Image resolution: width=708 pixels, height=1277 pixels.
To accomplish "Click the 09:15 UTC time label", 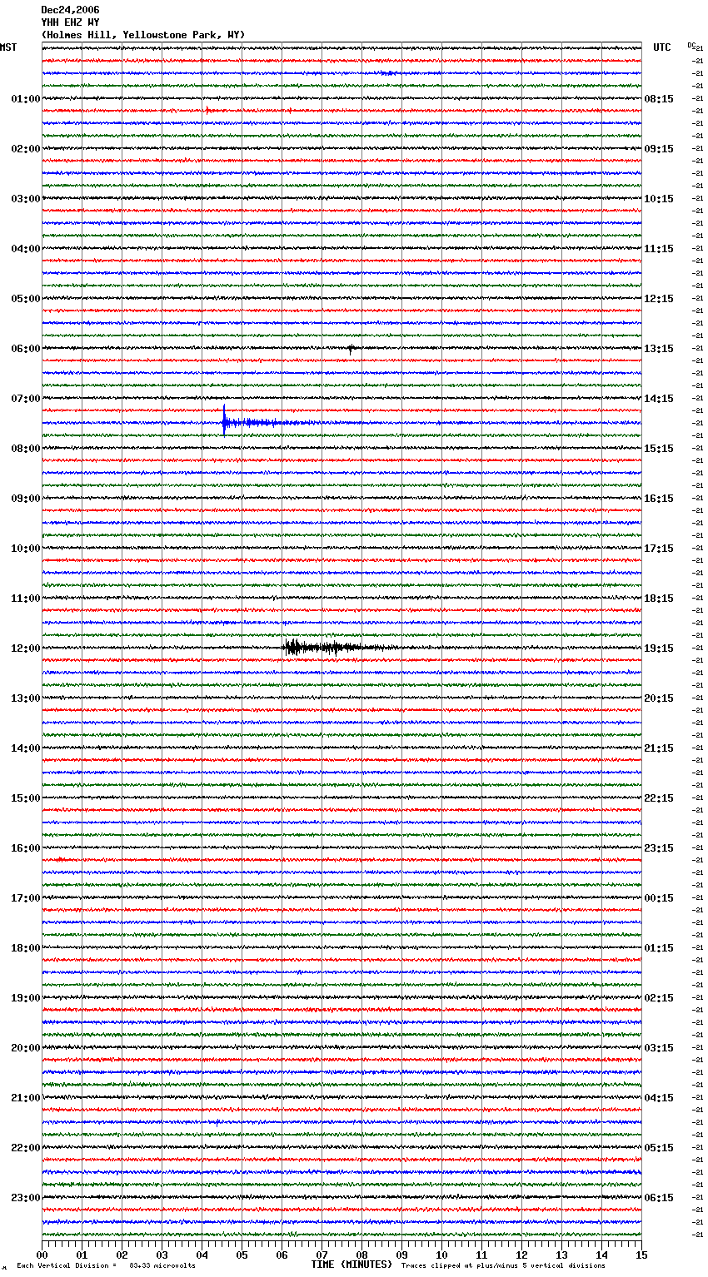I will click(659, 149).
